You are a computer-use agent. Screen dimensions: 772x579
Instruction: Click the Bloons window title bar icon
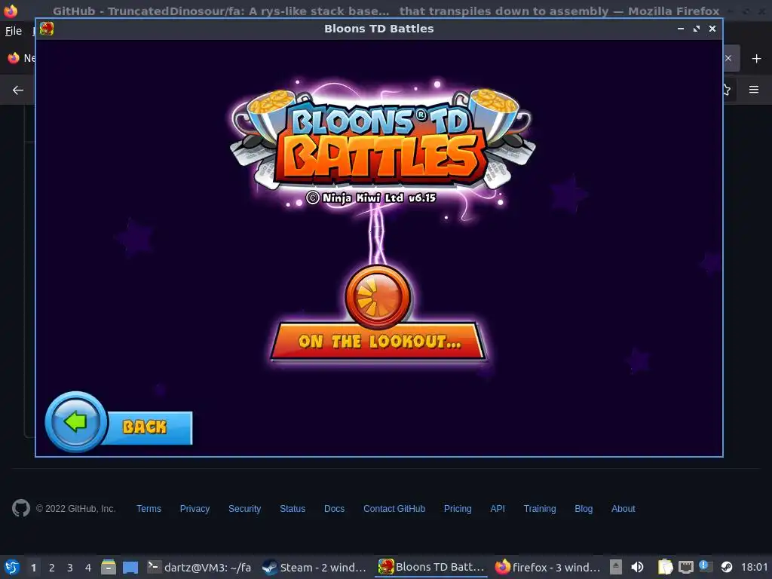click(x=47, y=29)
